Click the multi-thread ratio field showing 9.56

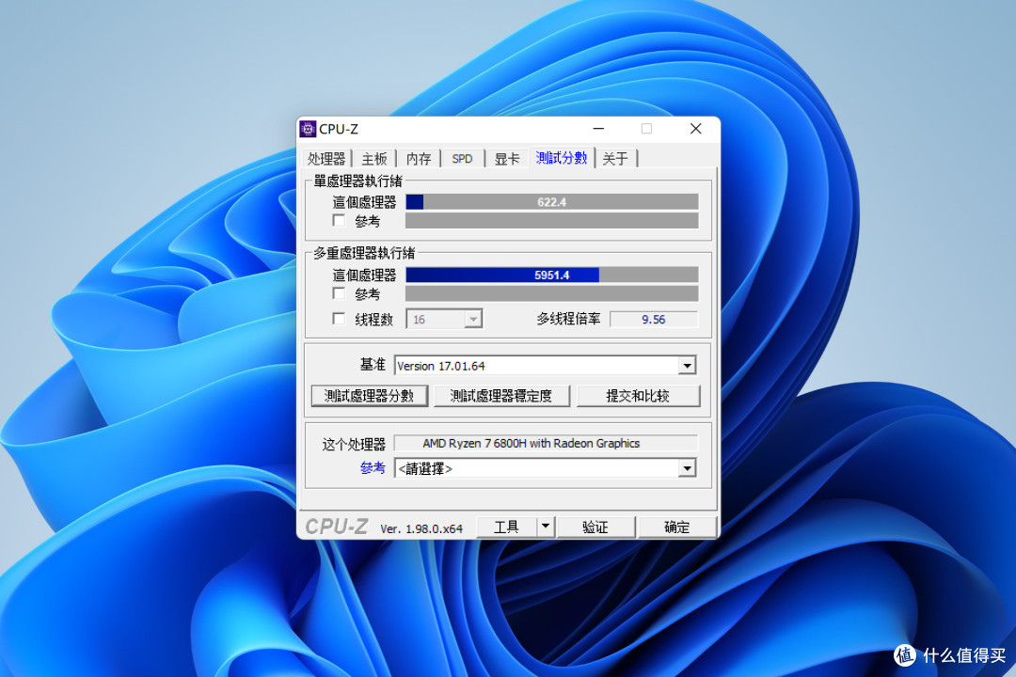point(654,319)
